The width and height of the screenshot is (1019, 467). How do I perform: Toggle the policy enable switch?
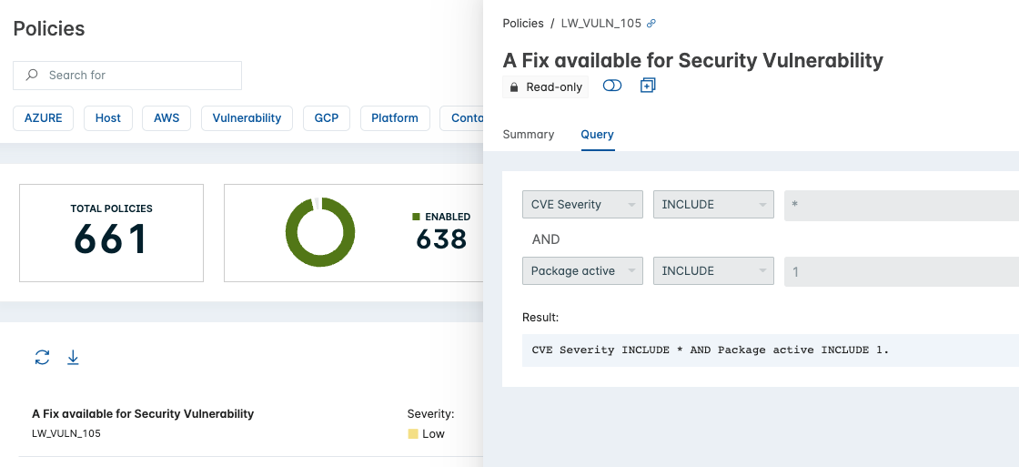(x=612, y=86)
